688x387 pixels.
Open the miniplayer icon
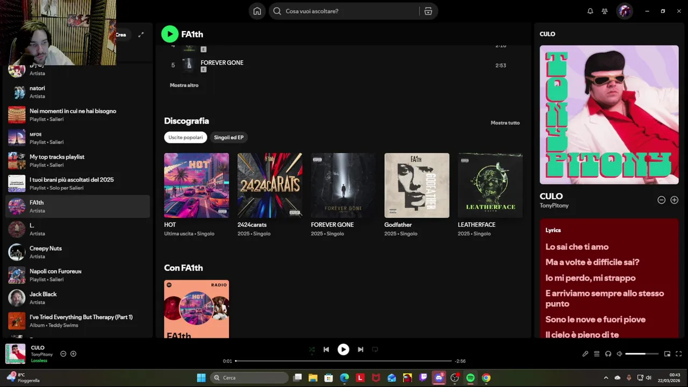point(667,354)
